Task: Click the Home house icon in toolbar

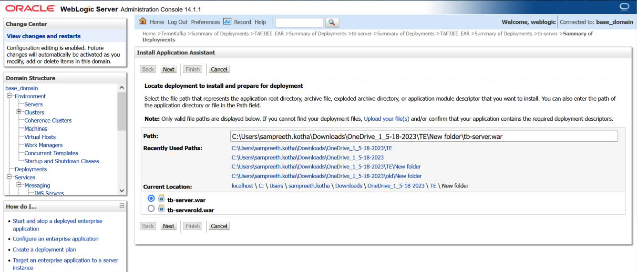Action: pos(143,21)
